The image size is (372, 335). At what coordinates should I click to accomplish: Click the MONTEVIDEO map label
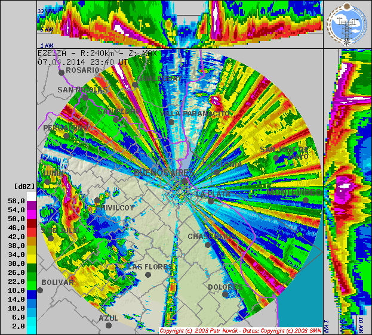294,192
